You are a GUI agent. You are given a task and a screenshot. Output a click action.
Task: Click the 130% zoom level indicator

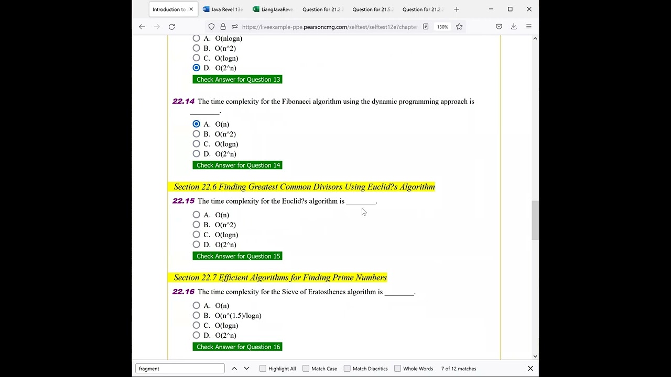pyautogui.click(x=442, y=27)
